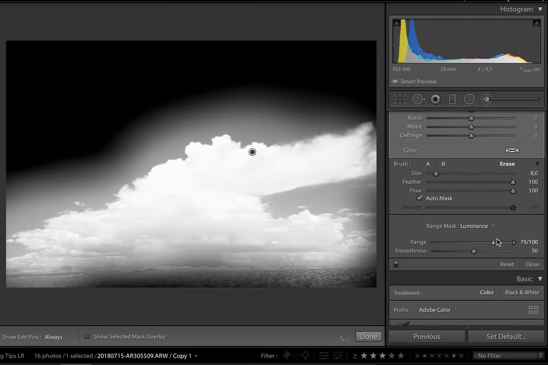Image resolution: width=548 pixels, height=365 pixels.
Task: Open Range Mask Luminance dropdown
Action: (477, 226)
